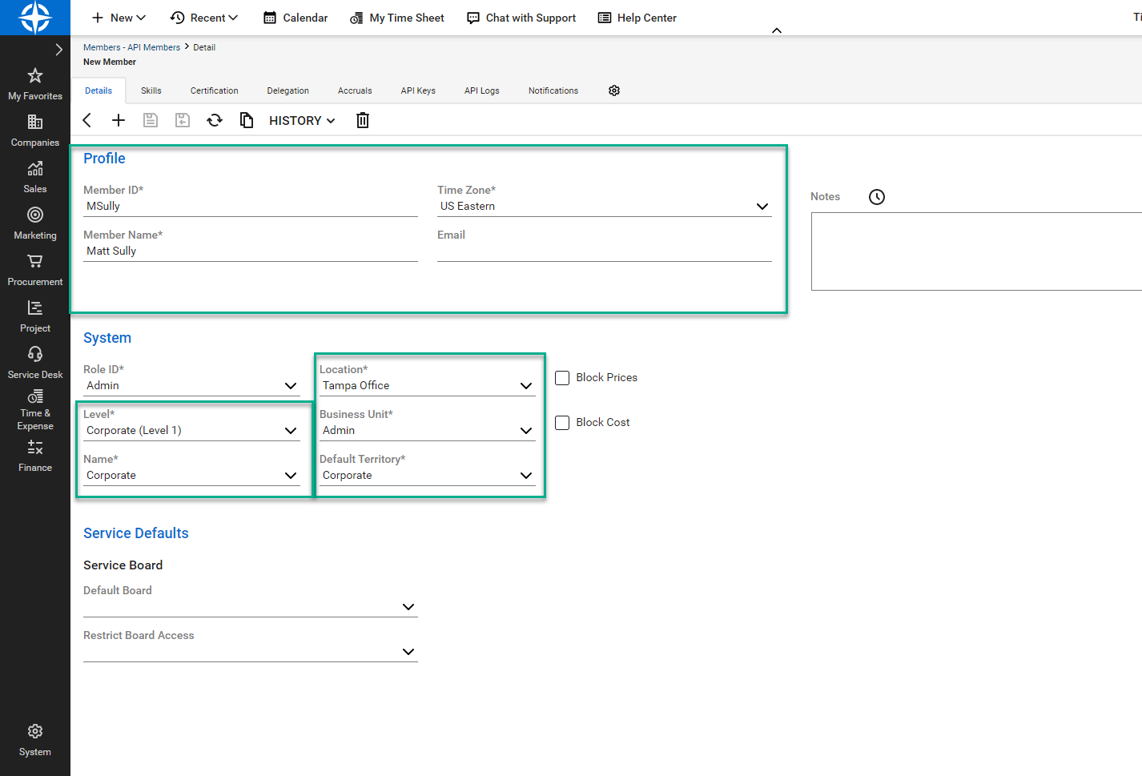1142x776 pixels.
Task: Switch to the API Keys tab
Action: point(418,90)
